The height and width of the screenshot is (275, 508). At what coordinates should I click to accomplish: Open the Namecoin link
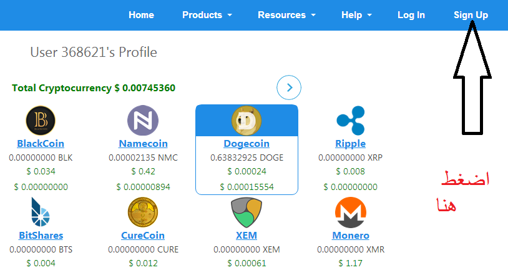pos(143,143)
